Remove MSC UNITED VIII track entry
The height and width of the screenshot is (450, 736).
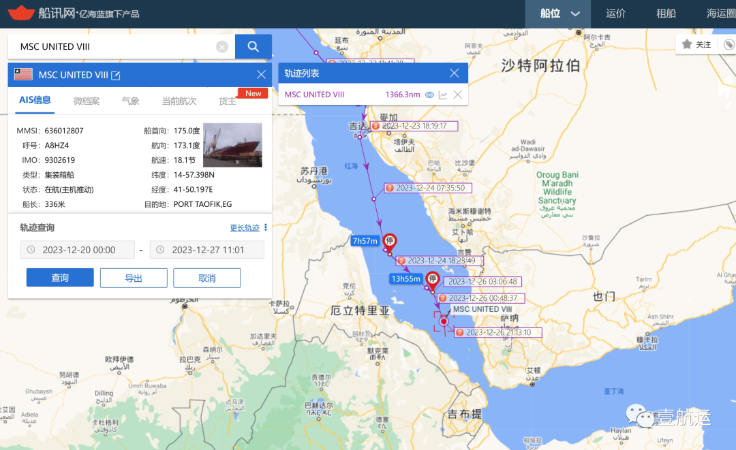coord(458,95)
